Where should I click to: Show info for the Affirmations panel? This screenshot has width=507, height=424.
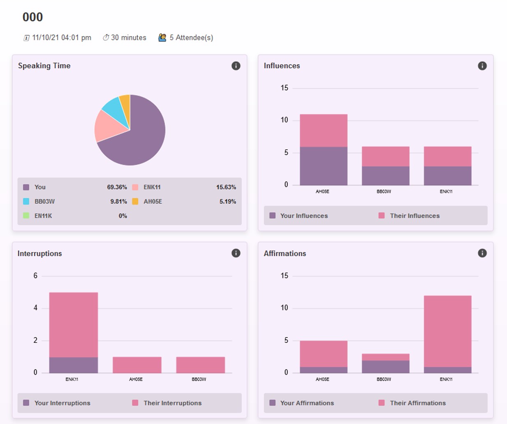coord(482,253)
